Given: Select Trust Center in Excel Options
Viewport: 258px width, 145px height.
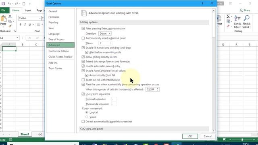Looking at the screenshot, I should [55, 68].
